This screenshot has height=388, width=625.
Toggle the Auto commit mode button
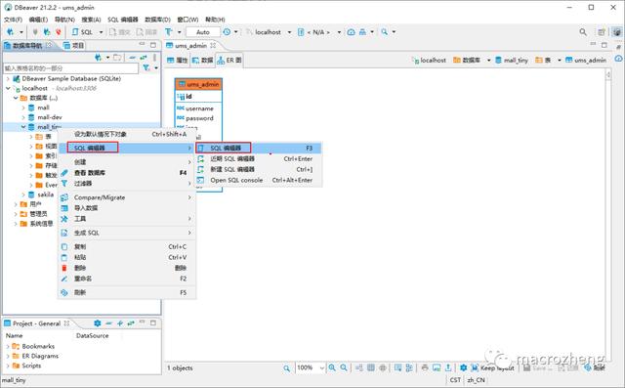(203, 32)
